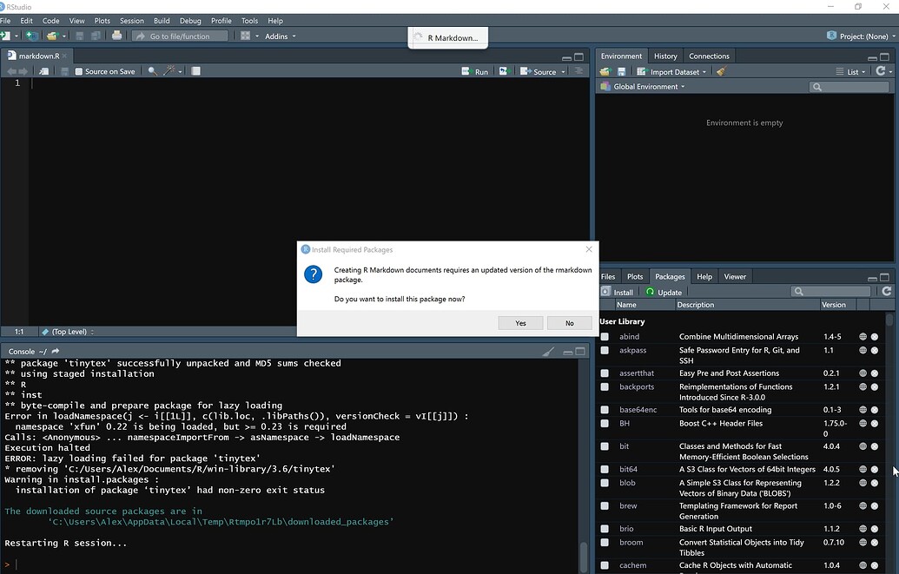Open the Addins dropdown
This screenshot has width=899, height=574.
281,36
